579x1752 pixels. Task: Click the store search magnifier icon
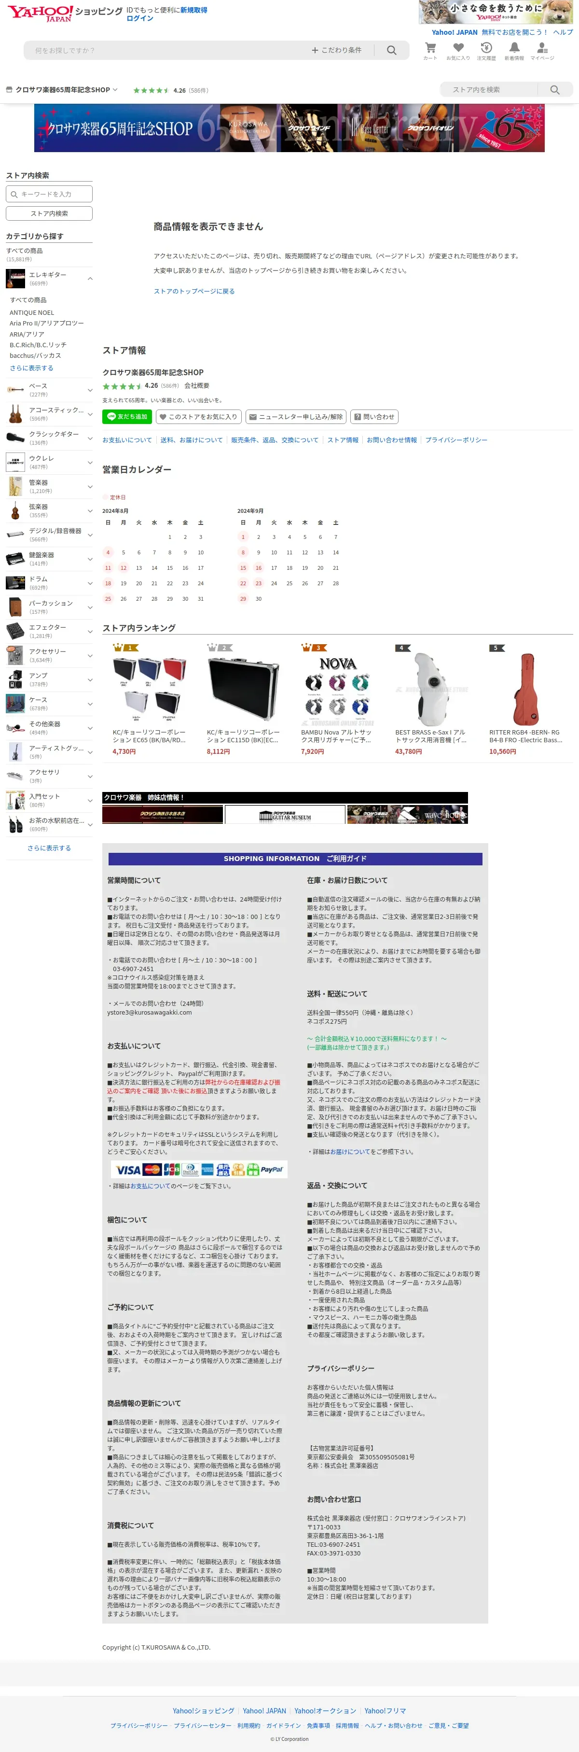554,90
